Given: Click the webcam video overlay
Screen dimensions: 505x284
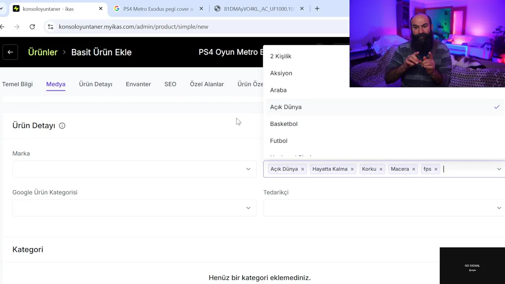Looking at the screenshot, I should coord(427,43).
